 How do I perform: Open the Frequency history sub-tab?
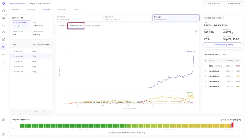(93, 26)
